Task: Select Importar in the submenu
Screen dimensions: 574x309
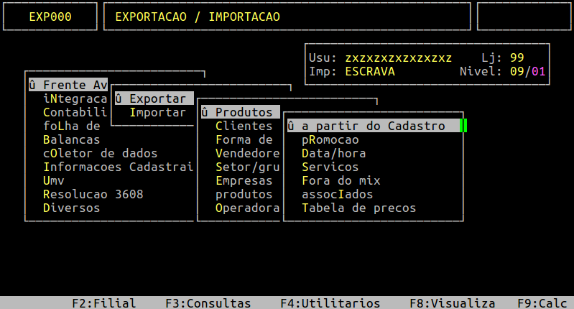Action: (x=157, y=113)
